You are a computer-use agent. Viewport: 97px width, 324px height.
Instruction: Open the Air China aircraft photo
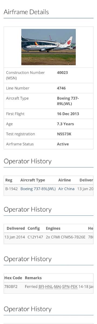click(x=48, y=47)
